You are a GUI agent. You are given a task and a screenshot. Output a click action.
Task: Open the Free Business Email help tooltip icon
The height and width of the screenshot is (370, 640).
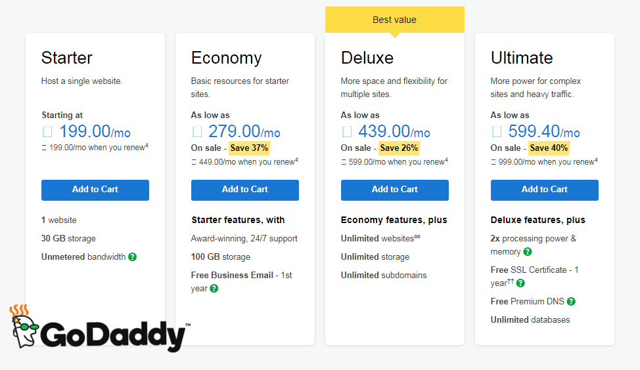point(214,289)
